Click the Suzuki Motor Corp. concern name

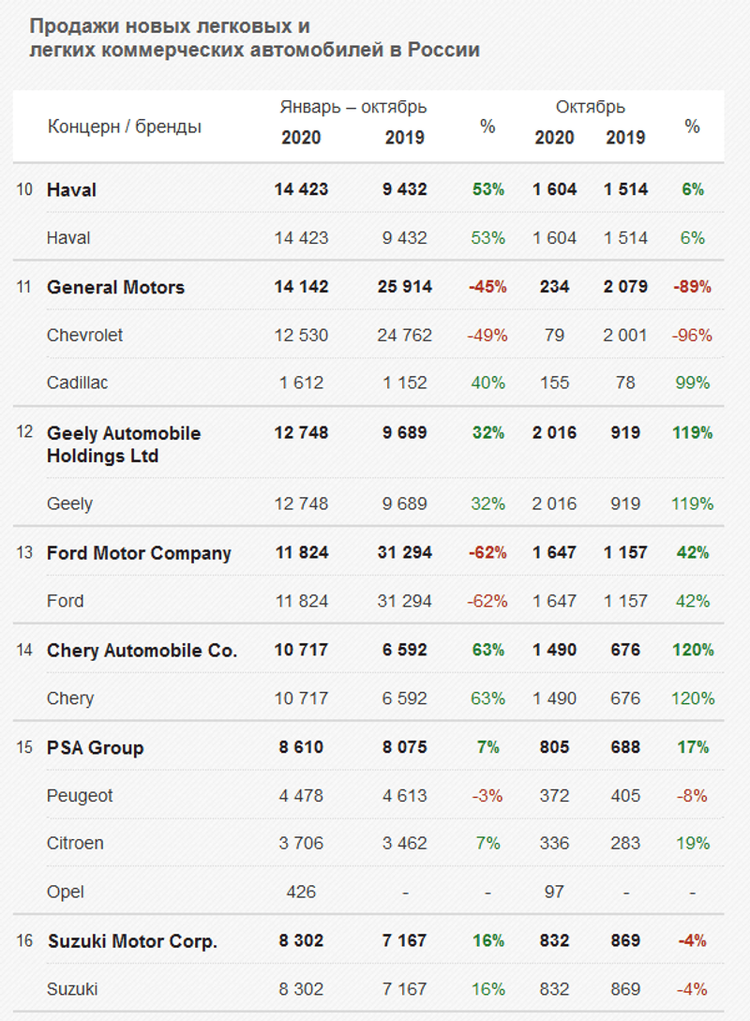132,941
